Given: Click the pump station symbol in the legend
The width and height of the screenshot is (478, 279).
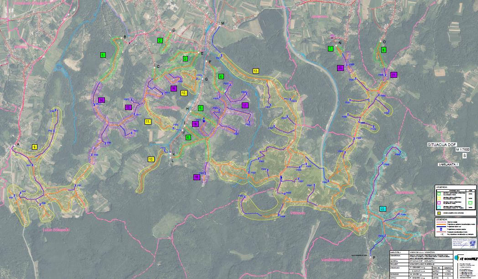Looking at the screenshot, I should click(x=441, y=229).
